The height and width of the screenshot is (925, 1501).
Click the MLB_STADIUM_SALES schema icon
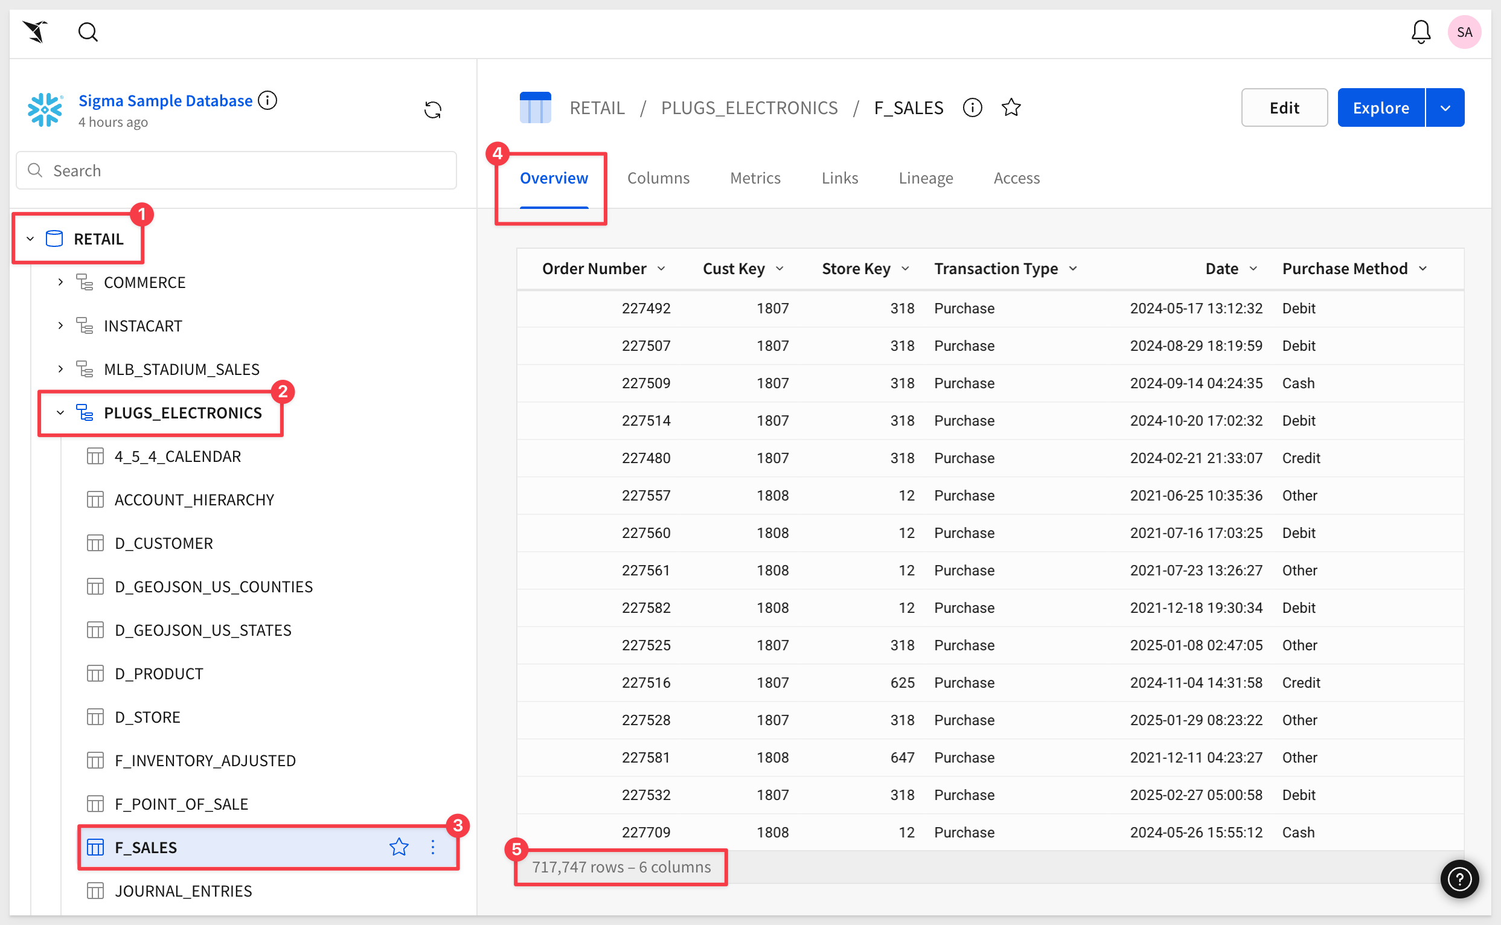(85, 369)
